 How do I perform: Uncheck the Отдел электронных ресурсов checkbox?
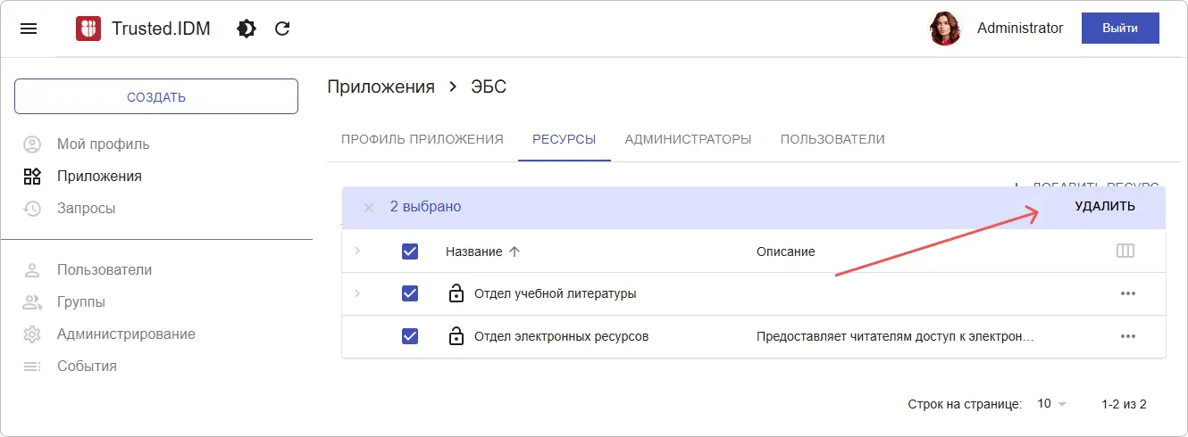pos(410,336)
